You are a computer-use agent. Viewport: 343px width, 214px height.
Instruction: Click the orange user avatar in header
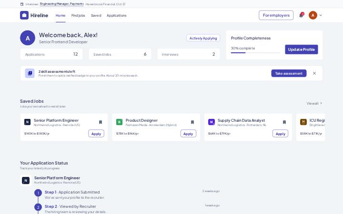[x=313, y=15]
